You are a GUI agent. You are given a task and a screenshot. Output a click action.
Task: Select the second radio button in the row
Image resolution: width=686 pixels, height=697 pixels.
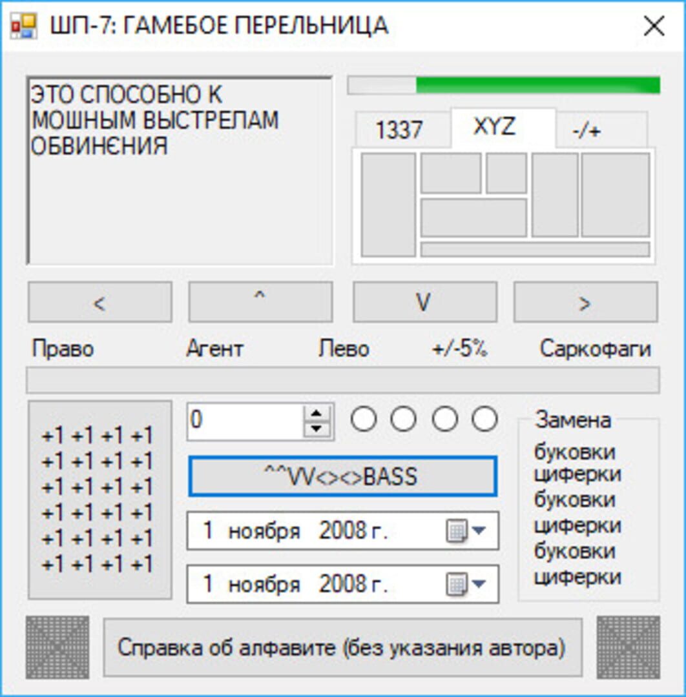coord(403,418)
